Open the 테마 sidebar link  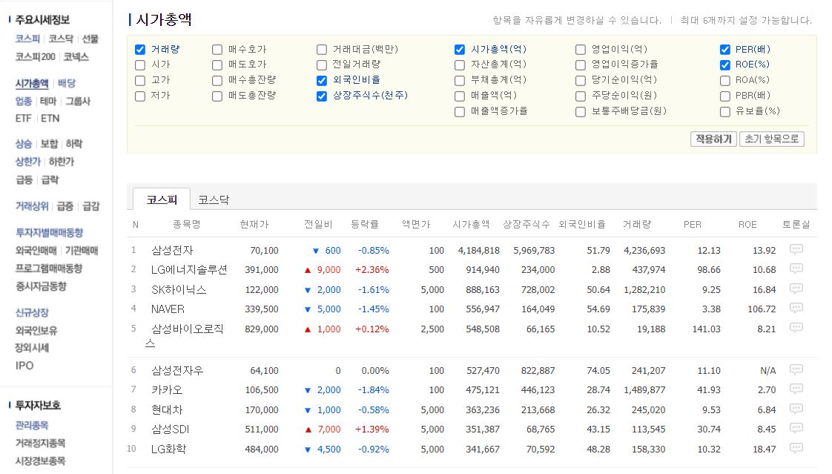tap(48, 101)
